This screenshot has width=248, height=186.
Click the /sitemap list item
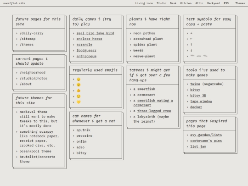[x=28, y=39]
